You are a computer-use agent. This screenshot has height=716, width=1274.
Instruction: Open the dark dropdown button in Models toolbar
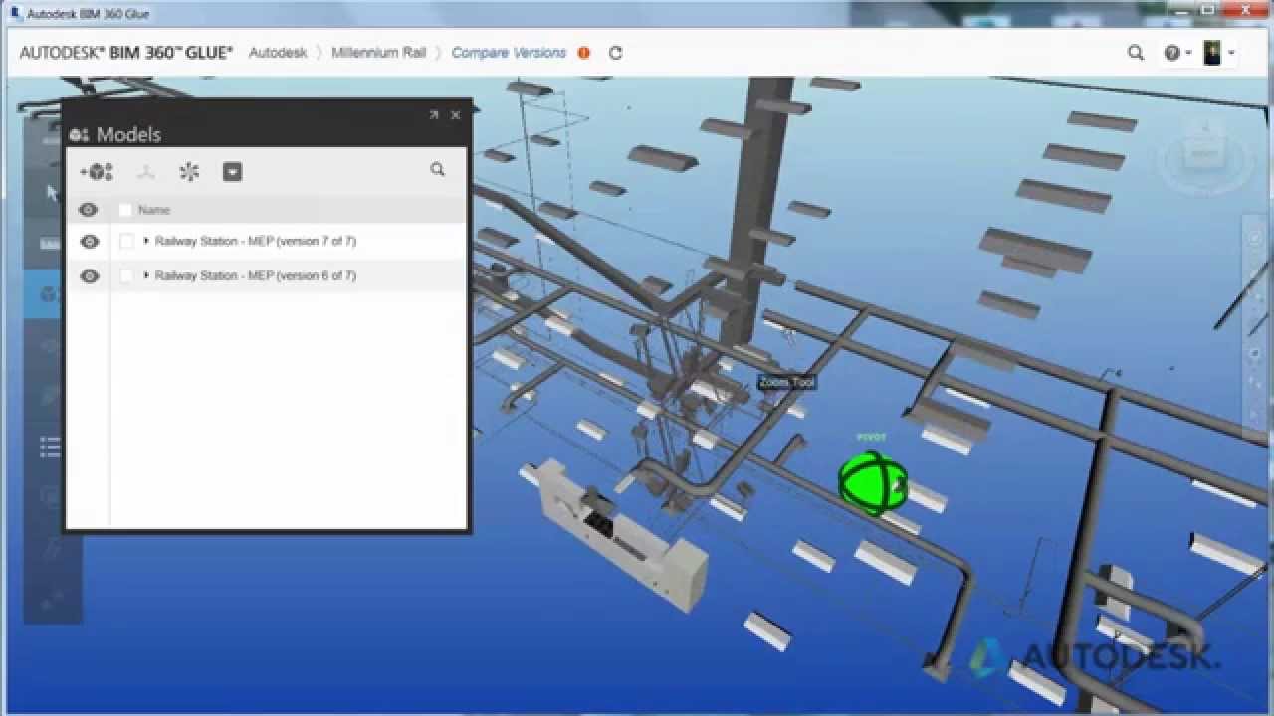click(x=232, y=172)
